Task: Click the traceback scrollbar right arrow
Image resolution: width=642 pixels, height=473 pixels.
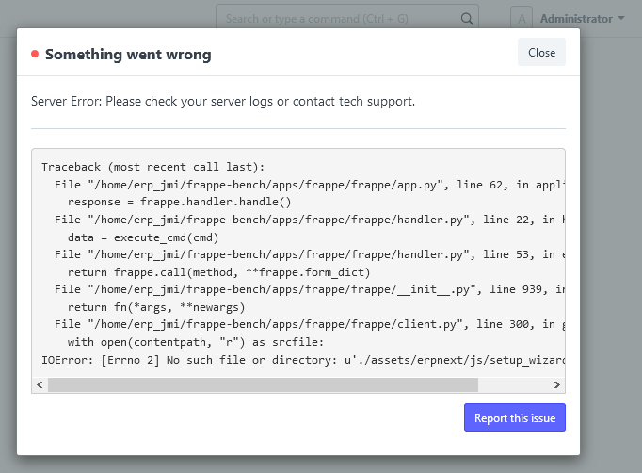Action: [x=557, y=384]
